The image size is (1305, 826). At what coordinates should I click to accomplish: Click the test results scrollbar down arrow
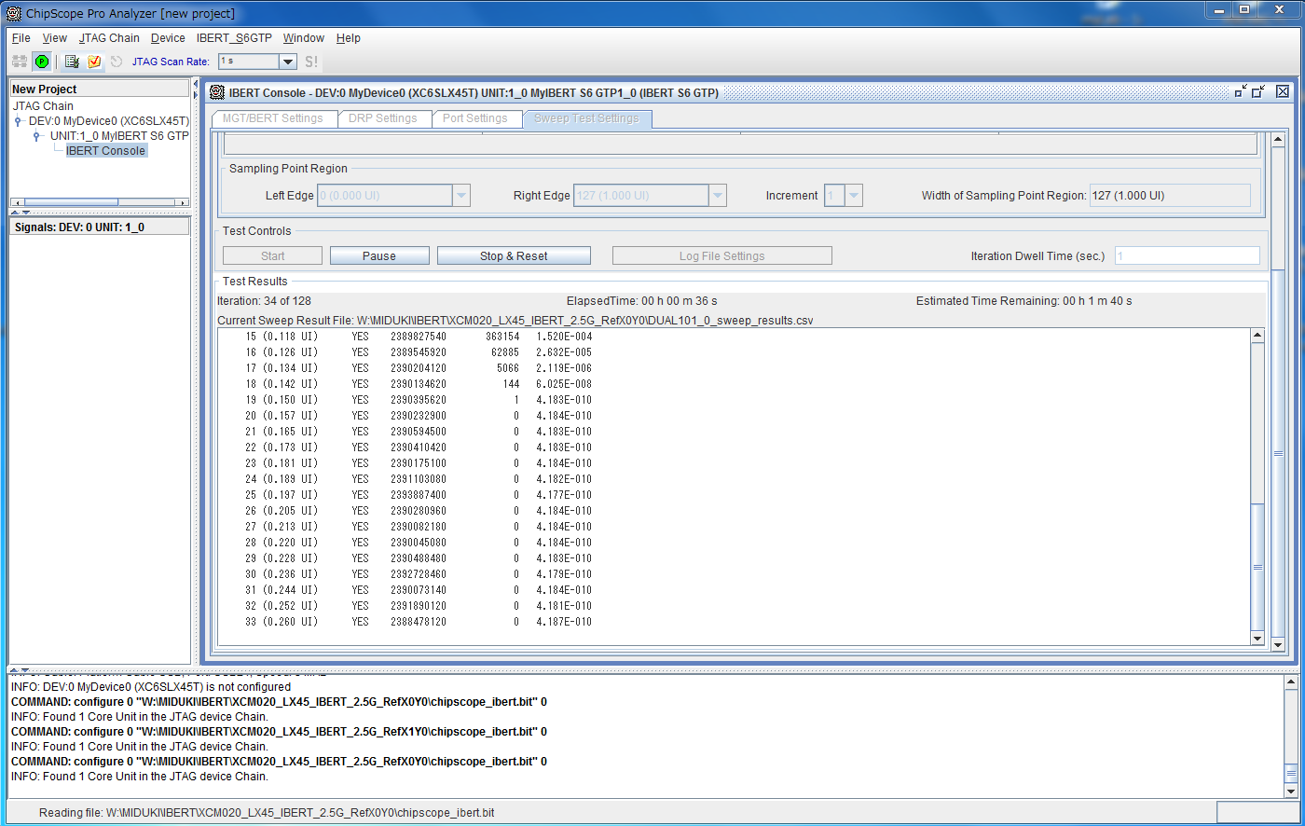coord(1257,639)
